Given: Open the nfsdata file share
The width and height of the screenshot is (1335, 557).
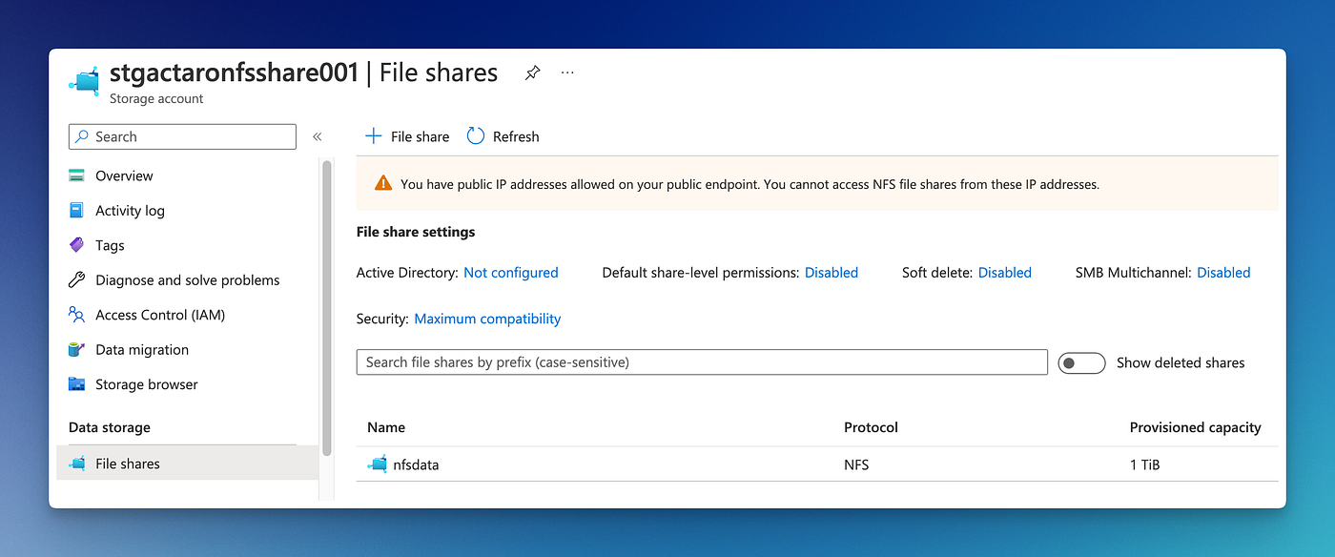Looking at the screenshot, I should [416, 464].
